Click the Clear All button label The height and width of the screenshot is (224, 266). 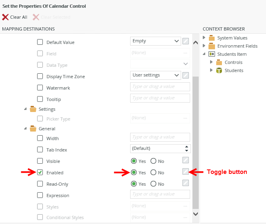pyautogui.click(x=19, y=17)
